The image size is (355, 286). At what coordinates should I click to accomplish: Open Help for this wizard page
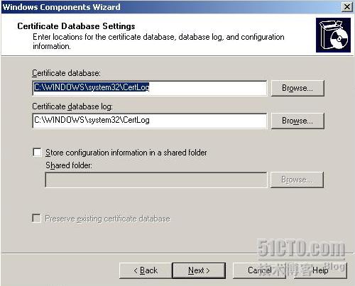point(320,270)
